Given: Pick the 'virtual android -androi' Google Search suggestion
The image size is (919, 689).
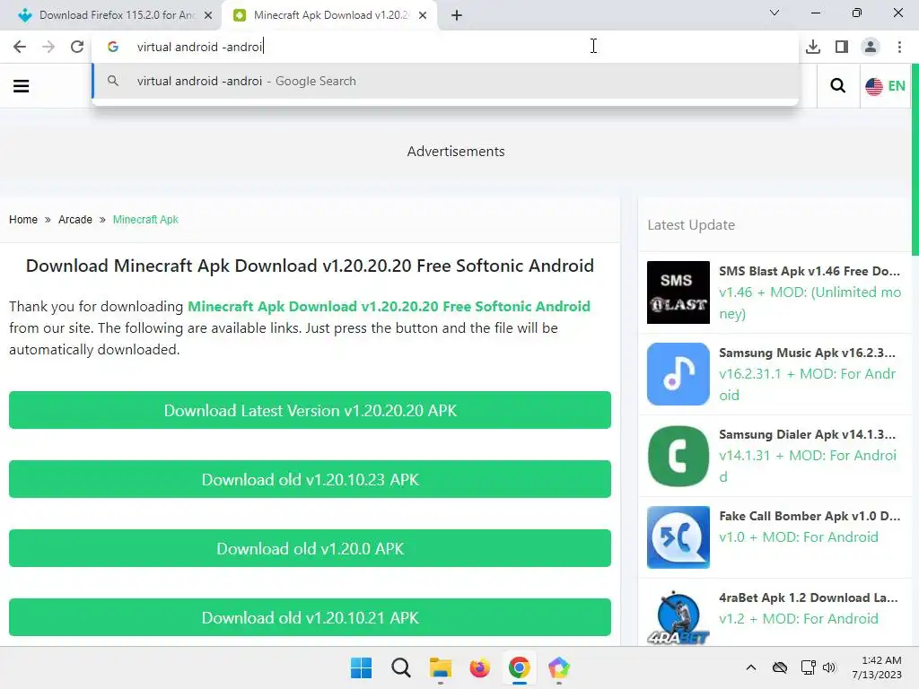Looking at the screenshot, I should (x=445, y=82).
